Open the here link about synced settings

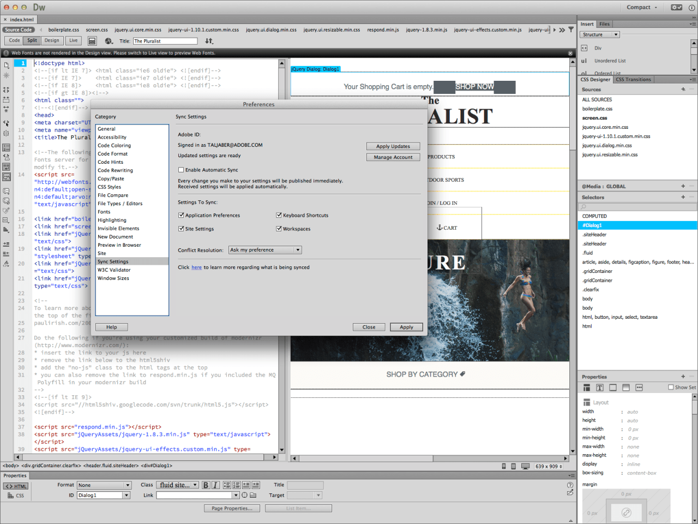[x=196, y=267]
